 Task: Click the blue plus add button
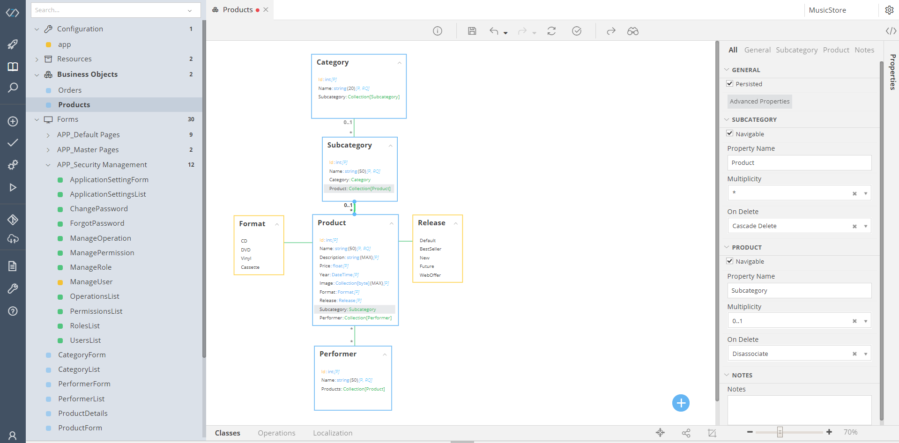pyautogui.click(x=681, y=403)
